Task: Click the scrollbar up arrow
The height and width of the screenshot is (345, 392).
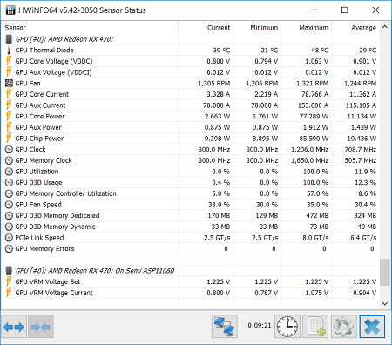Action: pos(385,27)
